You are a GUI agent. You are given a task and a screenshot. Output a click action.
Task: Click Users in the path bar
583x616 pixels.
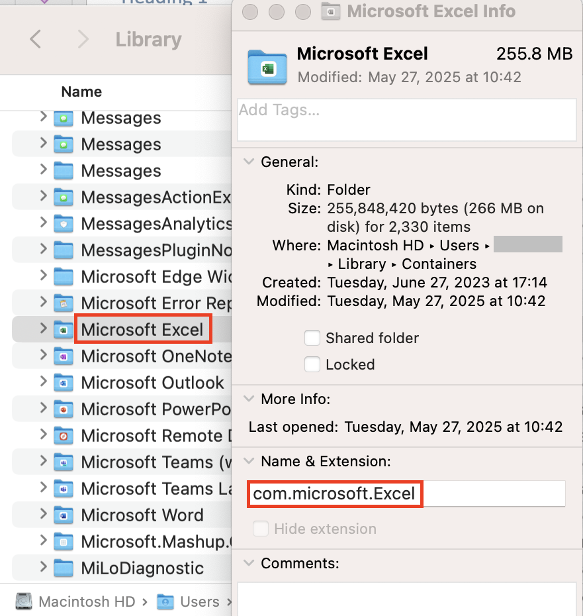pyautogui.click(x=199, y=601)
